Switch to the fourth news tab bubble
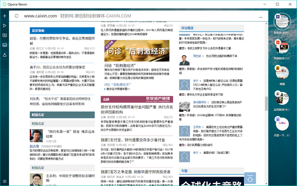The height and width of the screenshot is (186, 297). coord(282,98)
